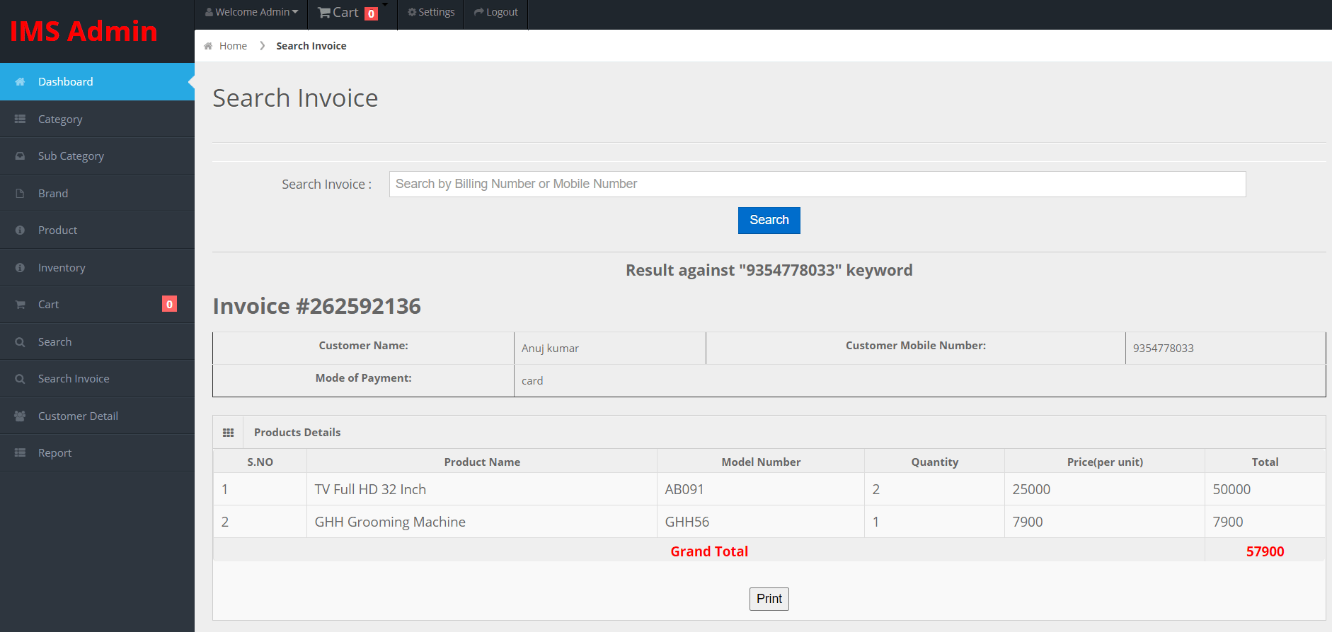Click the Welcome Admin user icon
The width and height of the screenshot is (1332, 632).
(x=209, y=12)
